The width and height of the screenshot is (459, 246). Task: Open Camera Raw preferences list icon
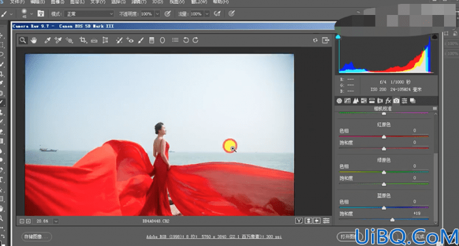coord(175,40)
